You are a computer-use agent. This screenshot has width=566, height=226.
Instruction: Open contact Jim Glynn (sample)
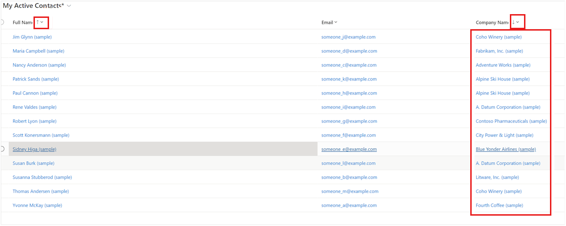[32, 37]
